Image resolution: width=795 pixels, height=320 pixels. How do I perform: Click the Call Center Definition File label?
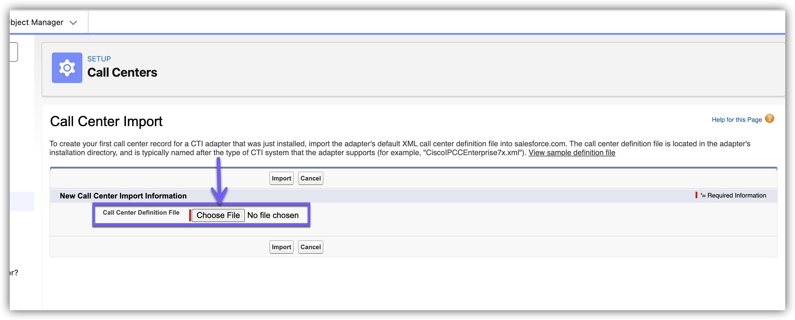tap(141, 213)
